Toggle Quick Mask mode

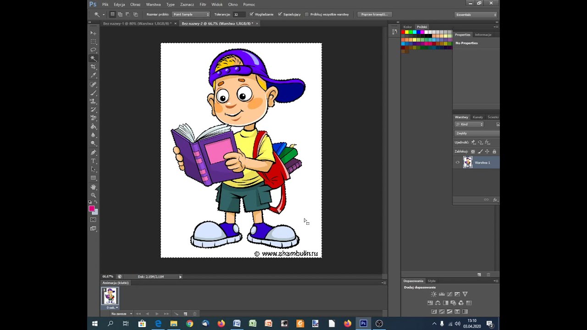(x=93, y=220)
